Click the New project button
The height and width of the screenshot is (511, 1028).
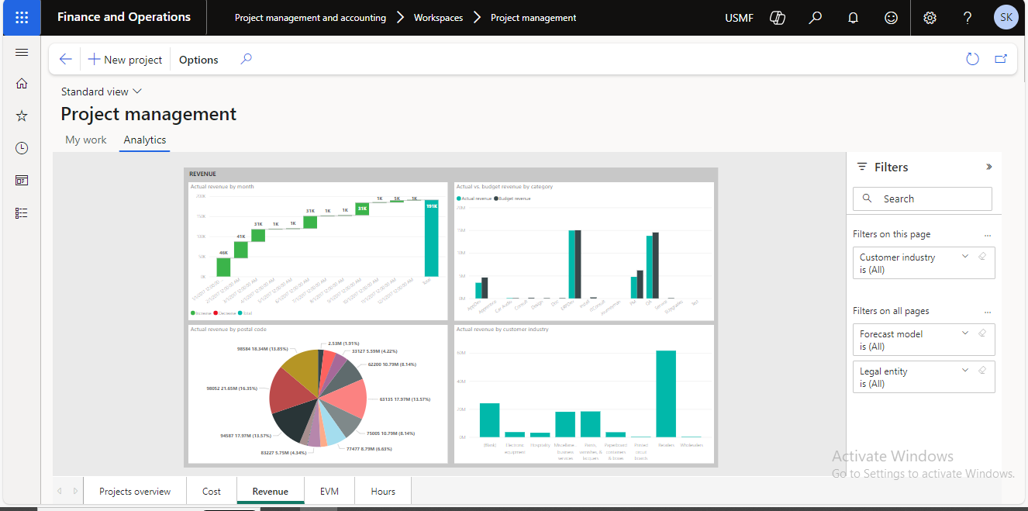(125, 60)
